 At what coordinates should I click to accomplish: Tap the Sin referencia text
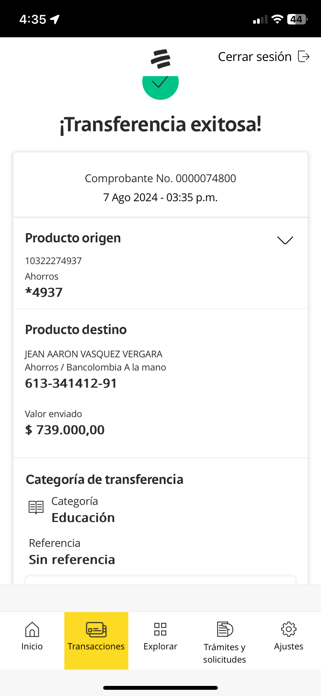pyautogui.click(x=72, y=560)
